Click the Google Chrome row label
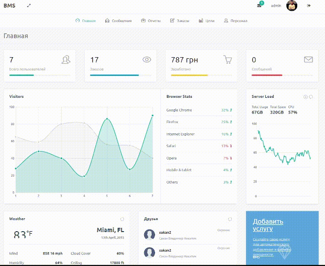Viewport: 325px width, 266px height. click(179, 110)
